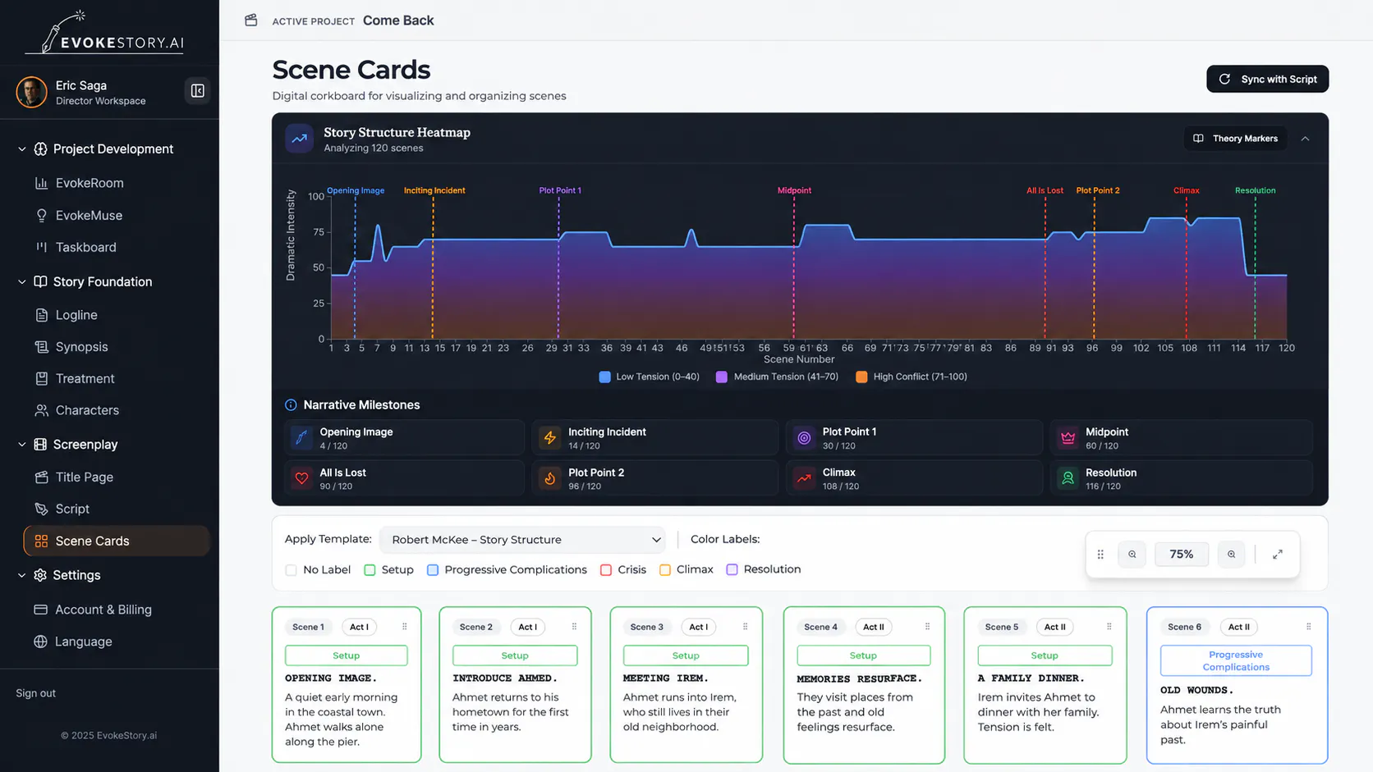This screenshot has width=1373, height=772.
Task: Click the Climax trending arrow icon
Action: [x=805, y=478]
